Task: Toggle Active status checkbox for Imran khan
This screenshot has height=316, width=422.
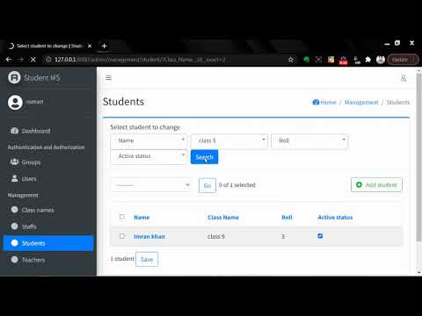Action: [x=320, y=236]
